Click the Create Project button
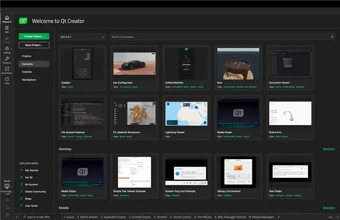This screenshot has height=220, width=340. point(34,36)
